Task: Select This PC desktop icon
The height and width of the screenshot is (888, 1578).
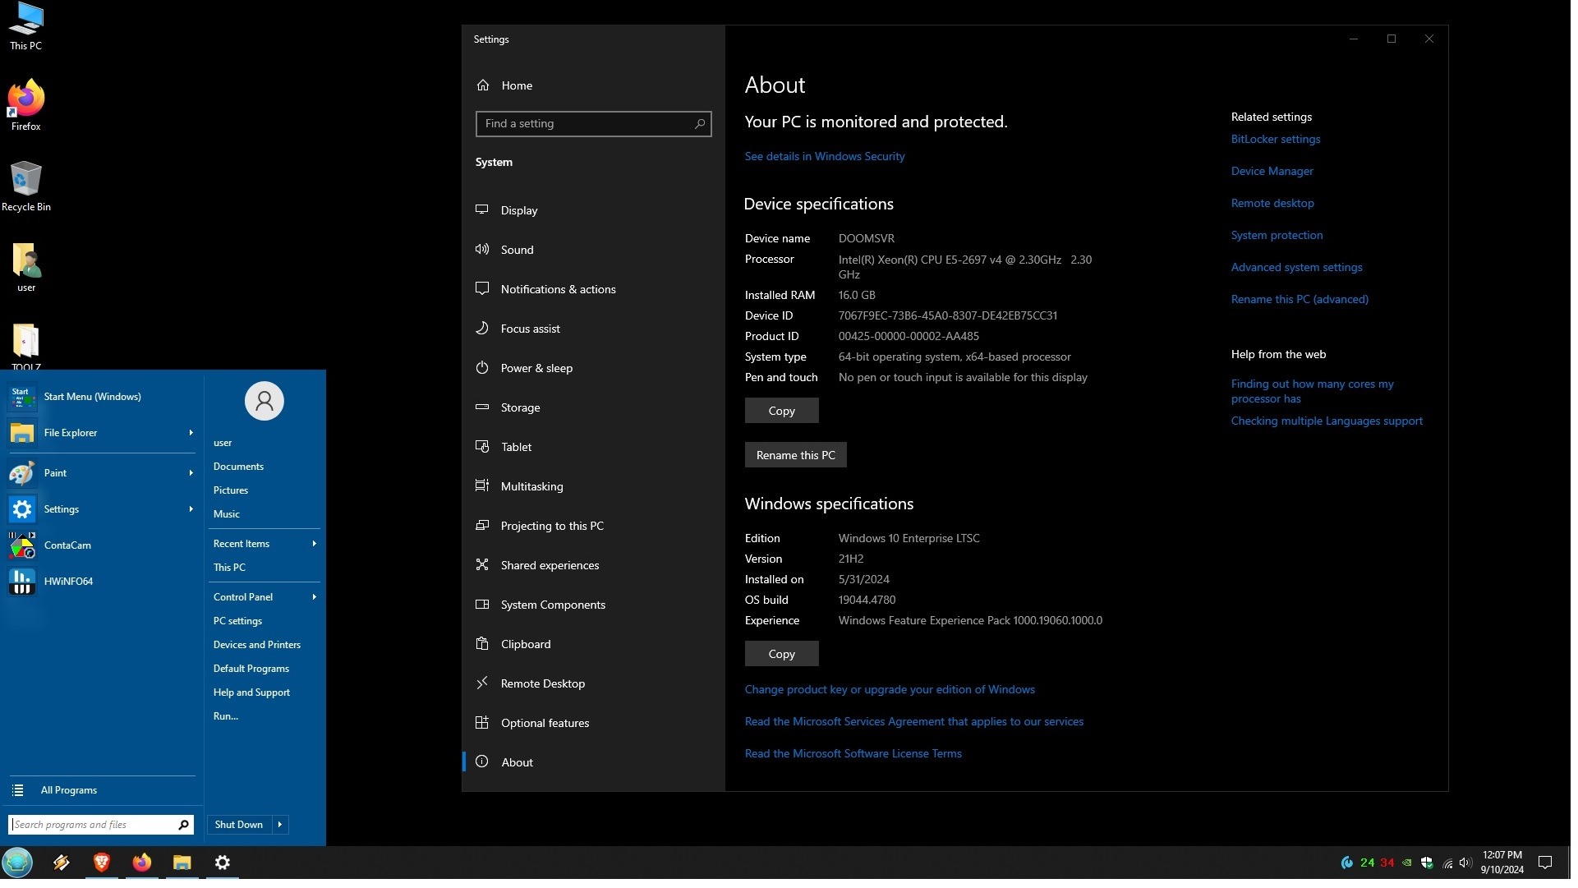Action: (25, 26)
